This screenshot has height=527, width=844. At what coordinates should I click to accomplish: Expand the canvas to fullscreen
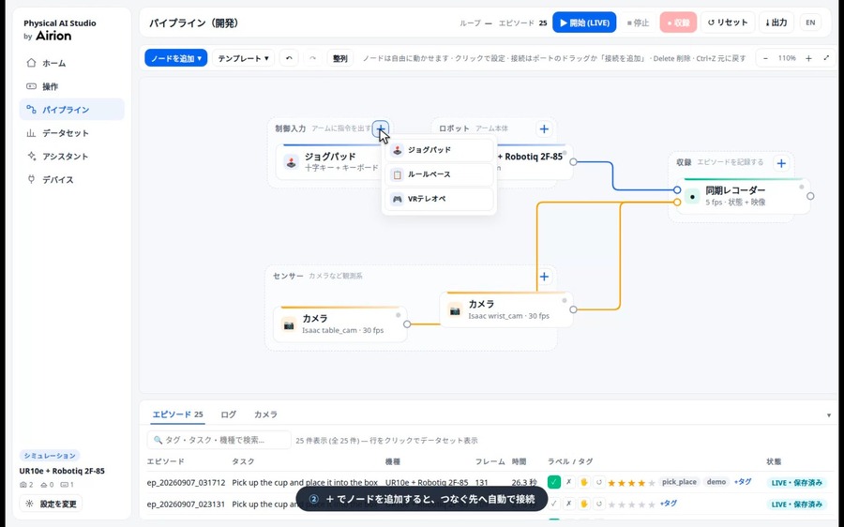pos(826,58)
